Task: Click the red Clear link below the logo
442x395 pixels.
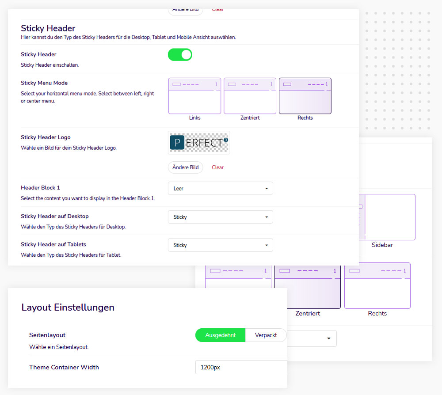Action: point(217,167)
